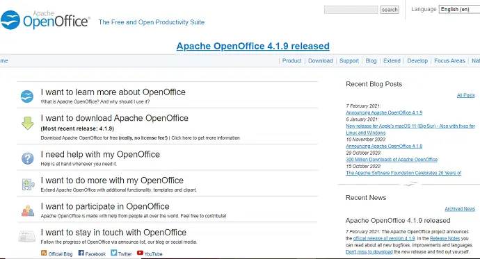Click the search button
Screen dimensions: 480x259
[390, 10]
